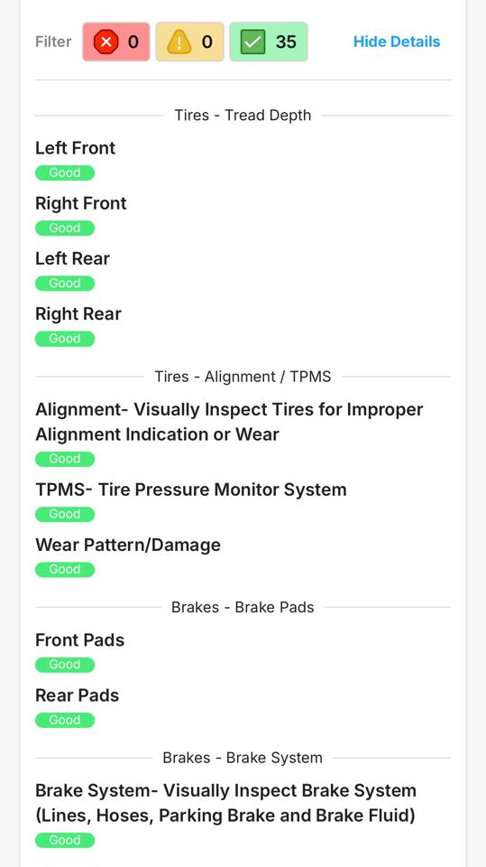Open the Front Pads inspection item
Image resolution: width=486 pixels, height=867 pixels.
coord(80,640)
